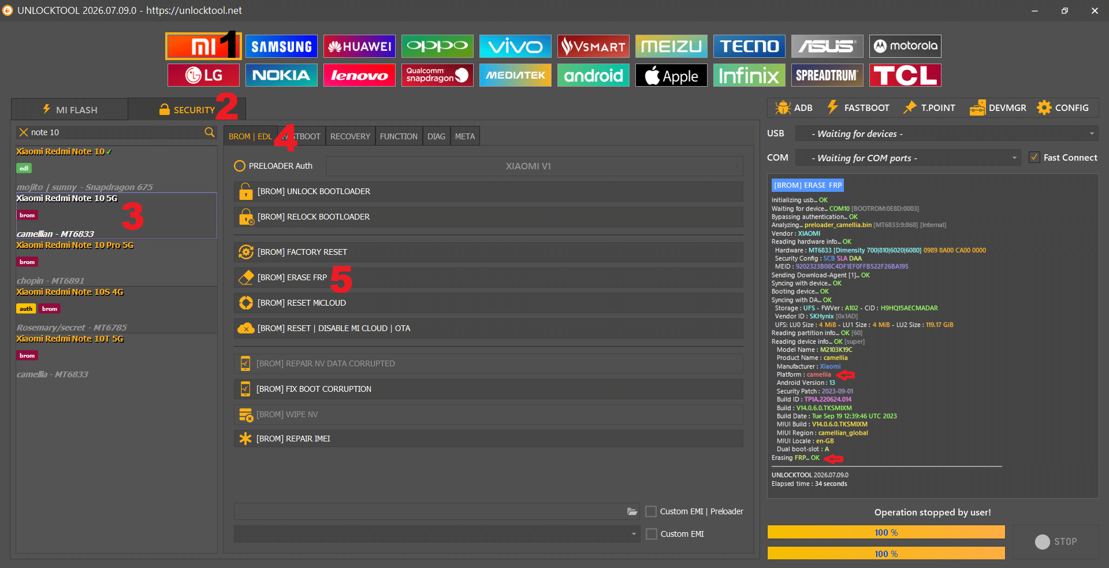This screenshot has height=568, width=1109.
Task: Open the Custom EMI selection dropdown
Action: pos(437,534)
